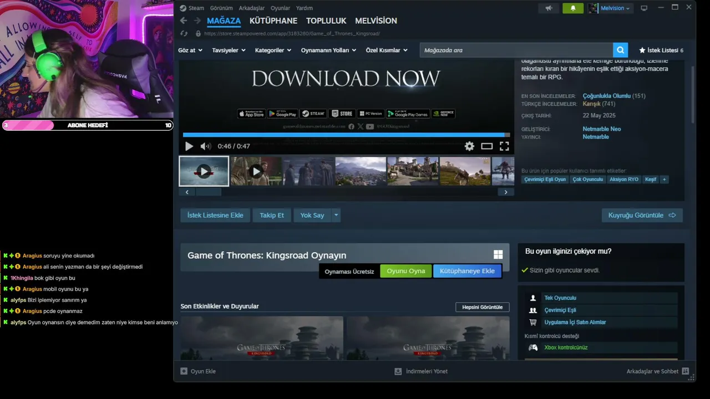Switch to Big Picture mode icon

pos(644,8)
